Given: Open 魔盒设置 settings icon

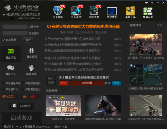Looking at the screenshot, I should pyautogui.click(x=148, y=12).
